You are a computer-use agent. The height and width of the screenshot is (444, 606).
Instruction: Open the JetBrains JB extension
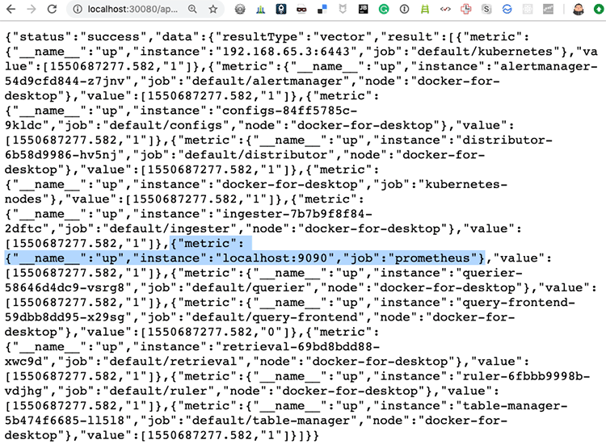363,9
